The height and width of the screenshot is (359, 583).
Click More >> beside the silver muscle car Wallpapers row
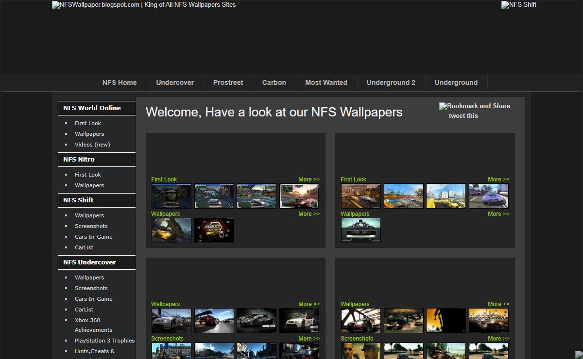pyautogui.click(x=498, y=214)
